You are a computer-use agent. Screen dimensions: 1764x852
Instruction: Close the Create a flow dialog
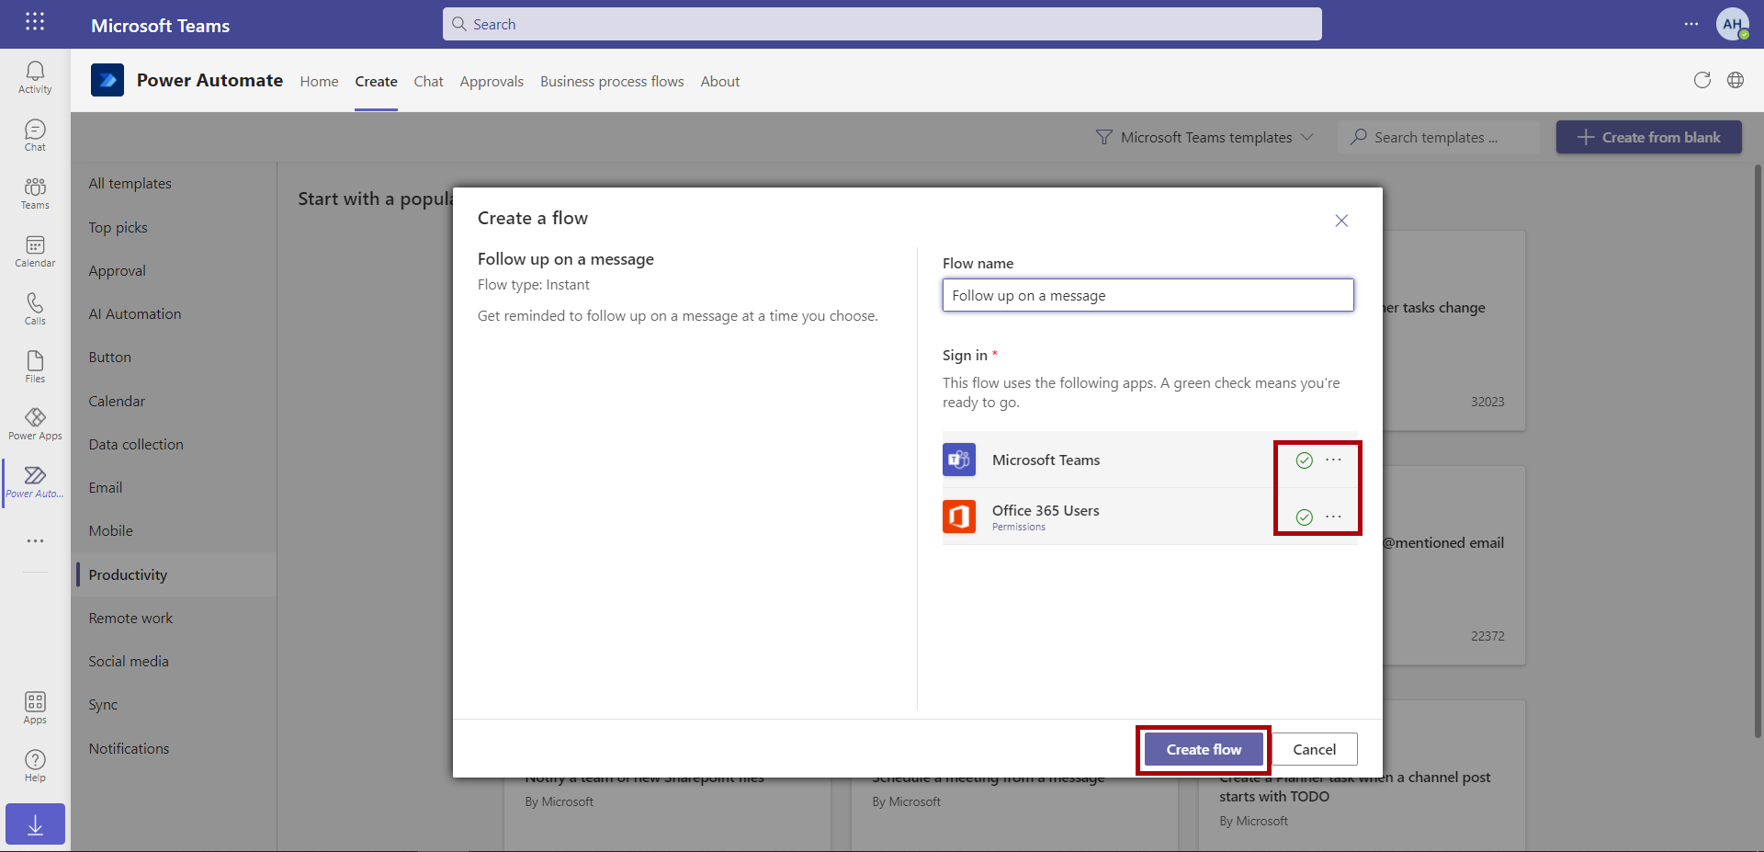click(x=1341, y=221)
